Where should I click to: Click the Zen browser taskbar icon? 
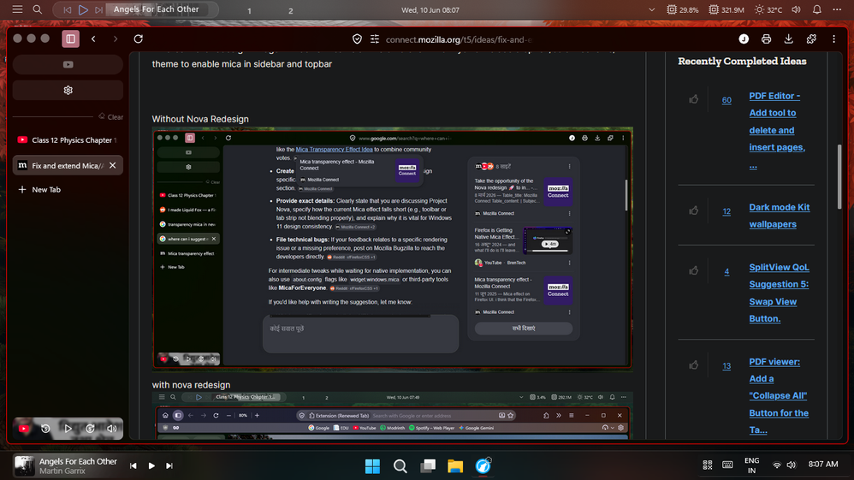pyautogui.click(x=483, y=466)
